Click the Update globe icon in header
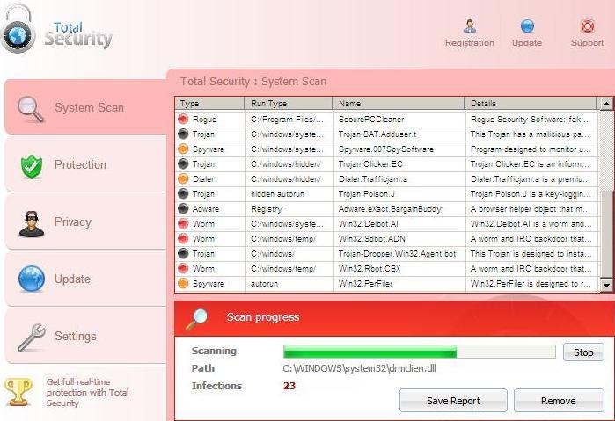 click(x=527, y=26)
